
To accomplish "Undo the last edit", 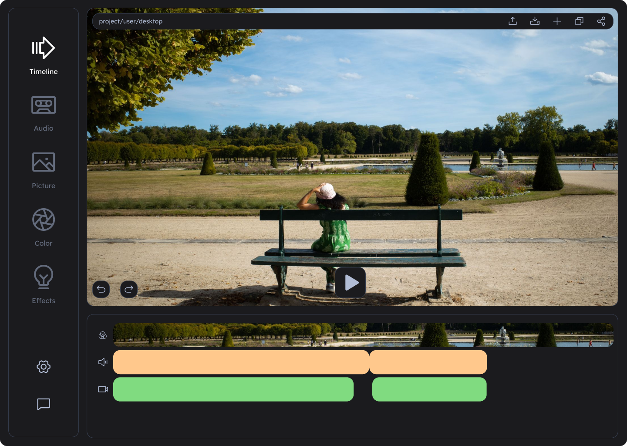I will click(x=101, y=289).
